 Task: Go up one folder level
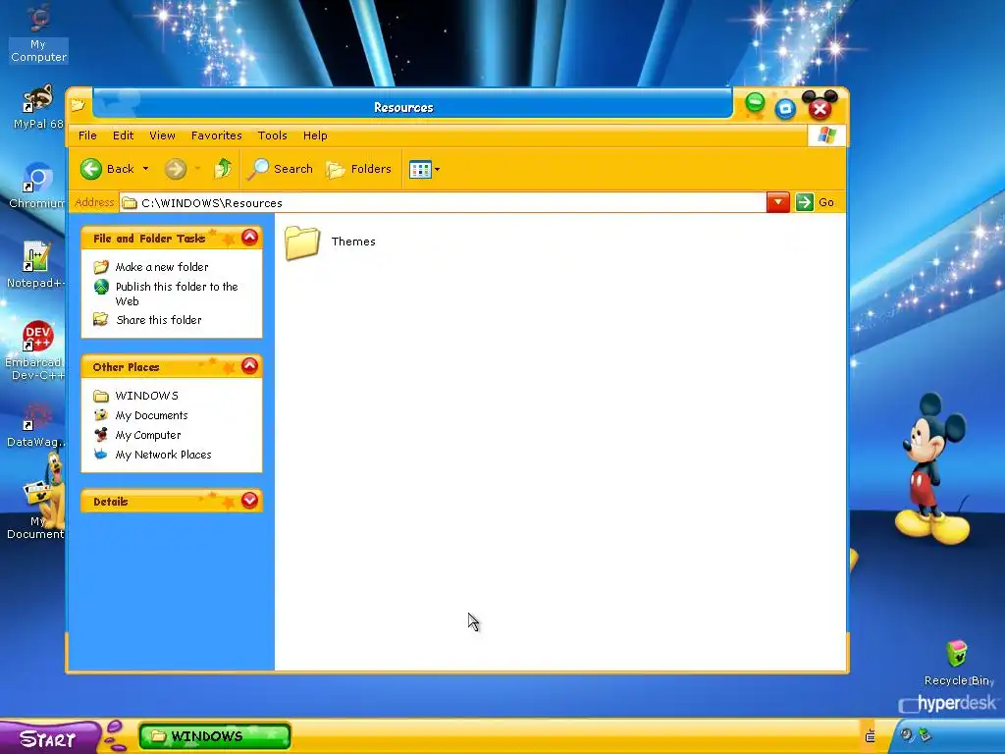(223, 169)
